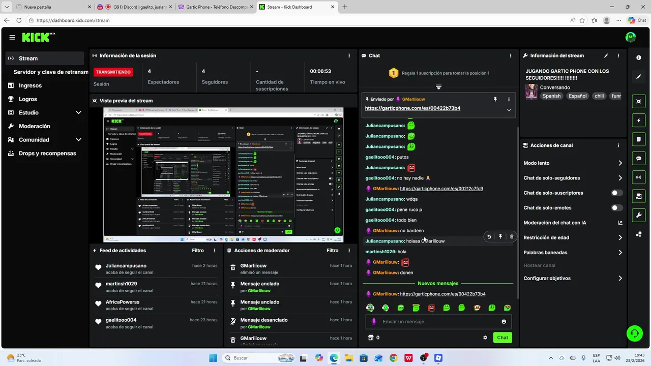Click the stream preview thumbnail

[x=223, y=175]
